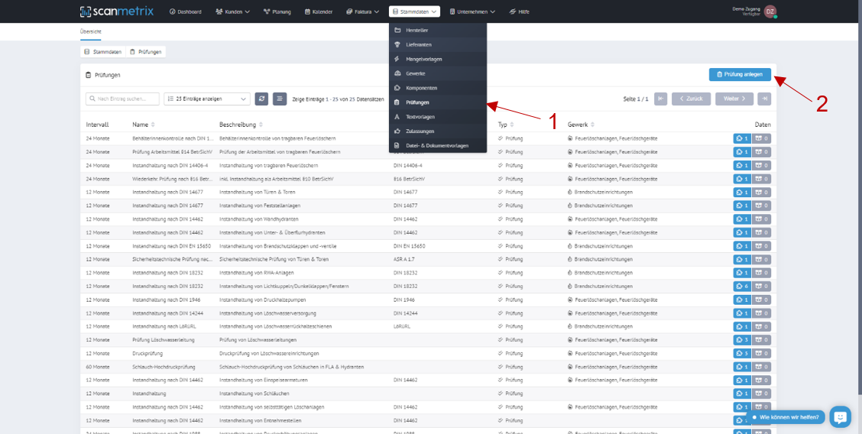This screenshot has height=434, width=862.
Task: Click blue data button for Instandhaltung von Schläuchen row
Action: tap(742, 394)
